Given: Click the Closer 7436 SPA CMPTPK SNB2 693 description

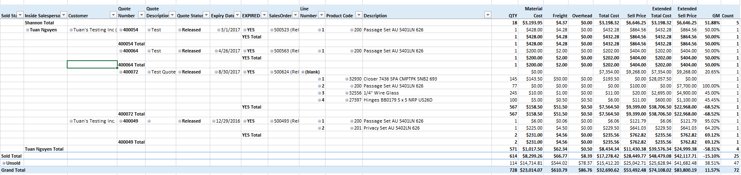Looking at the screenshot, I should pos(400,79).
